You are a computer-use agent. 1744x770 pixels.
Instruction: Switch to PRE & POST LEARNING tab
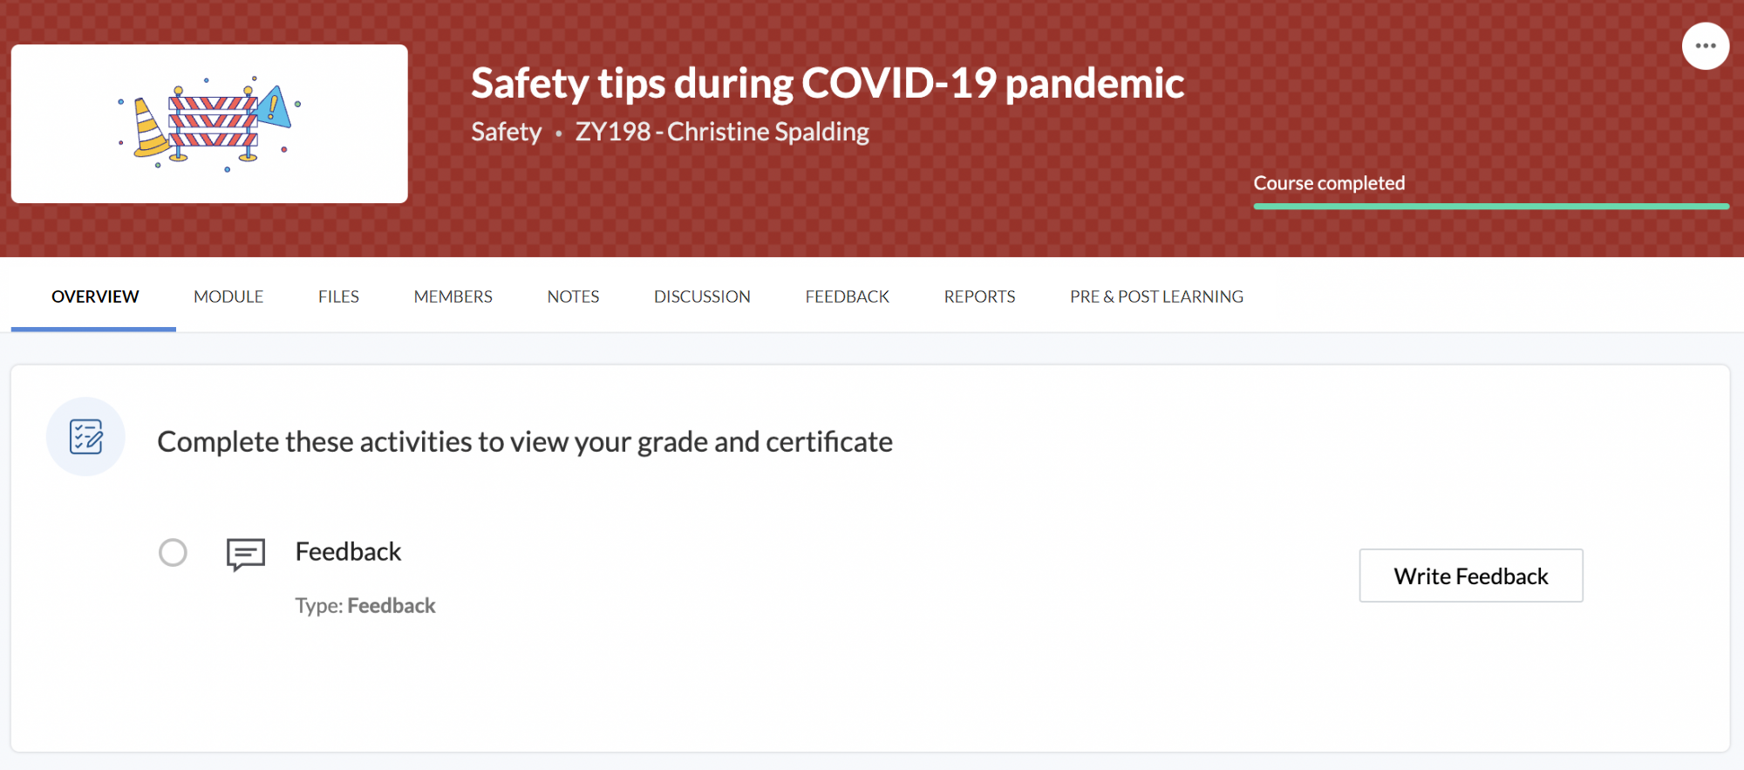(1156, 296)
